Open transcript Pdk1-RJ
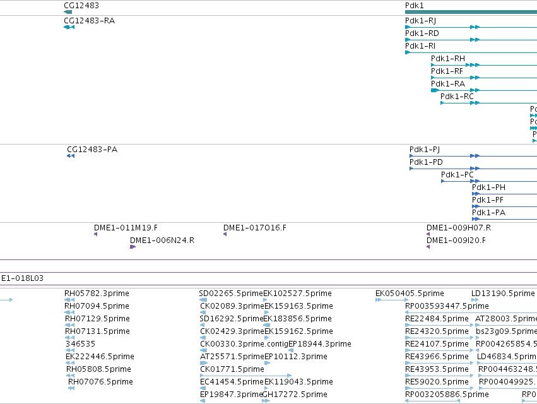The image size is (537, 404). tap(420, 21)
